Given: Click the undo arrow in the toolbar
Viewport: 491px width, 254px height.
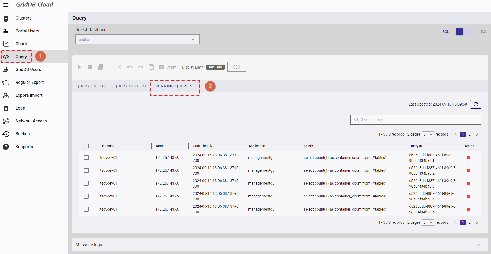Looking at the screenshot, I should click(x=130, y=67).
